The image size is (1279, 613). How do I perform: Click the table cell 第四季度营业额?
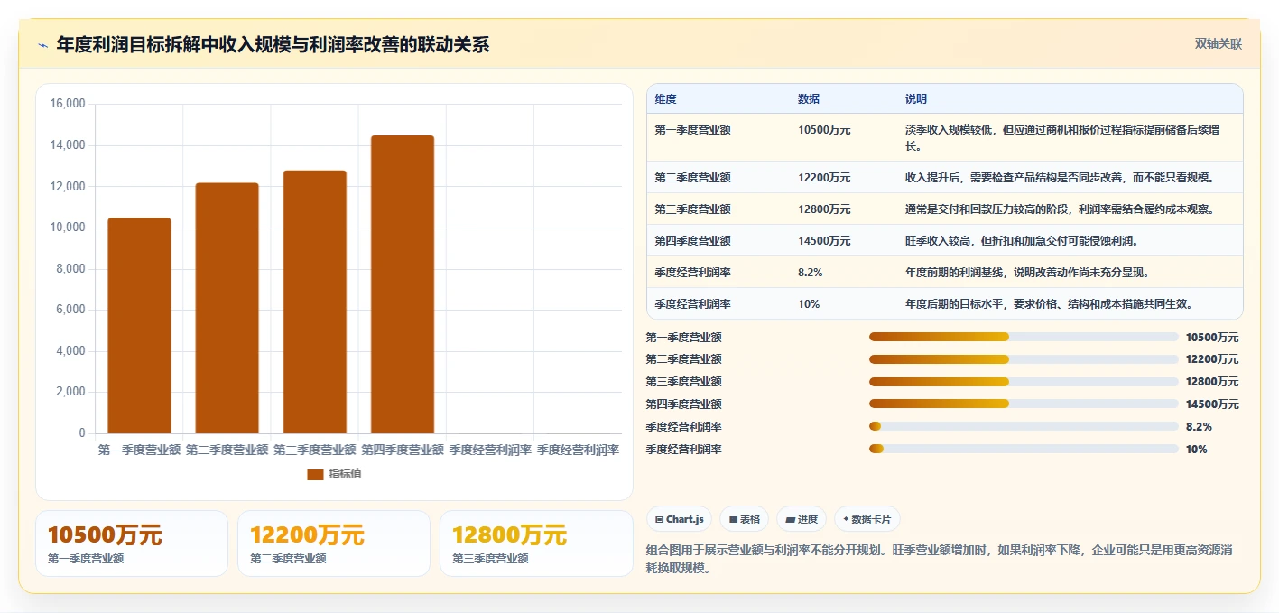click(x=692, y=241)
